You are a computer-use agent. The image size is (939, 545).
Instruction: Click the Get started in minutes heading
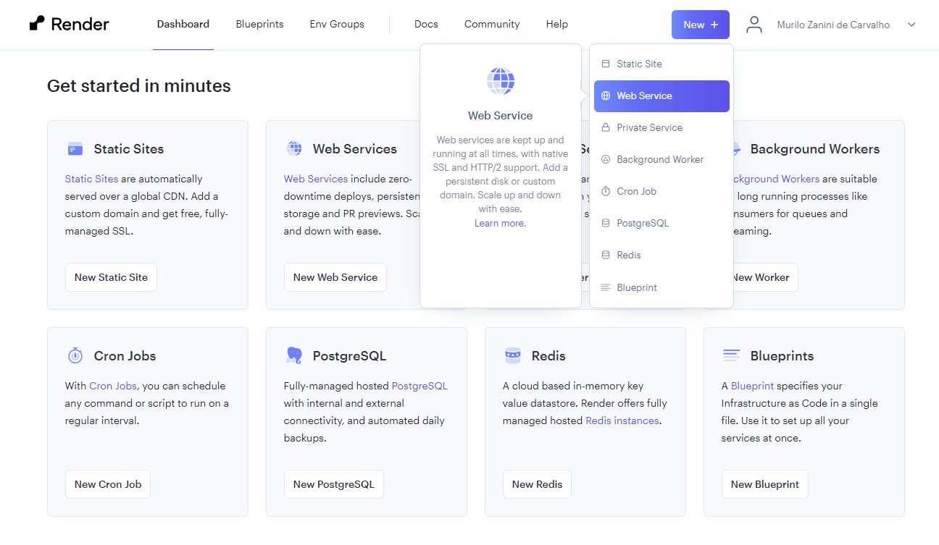coord(139,85)
